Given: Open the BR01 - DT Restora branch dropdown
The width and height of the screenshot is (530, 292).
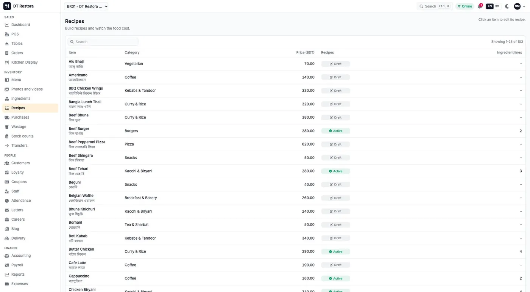Looking at the screenshot, I should tap(86, 6).
